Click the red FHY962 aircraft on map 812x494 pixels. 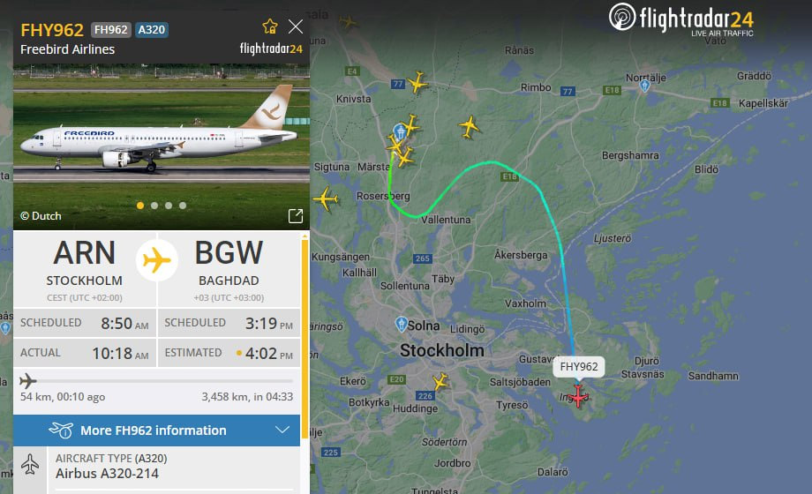click(x=578, y=396)
